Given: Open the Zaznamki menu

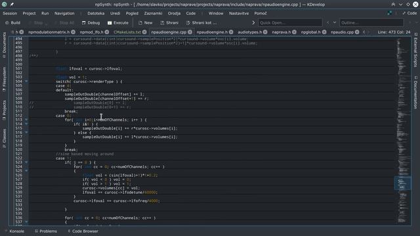Looking at the screenshot, I should (x=153, y=13).
